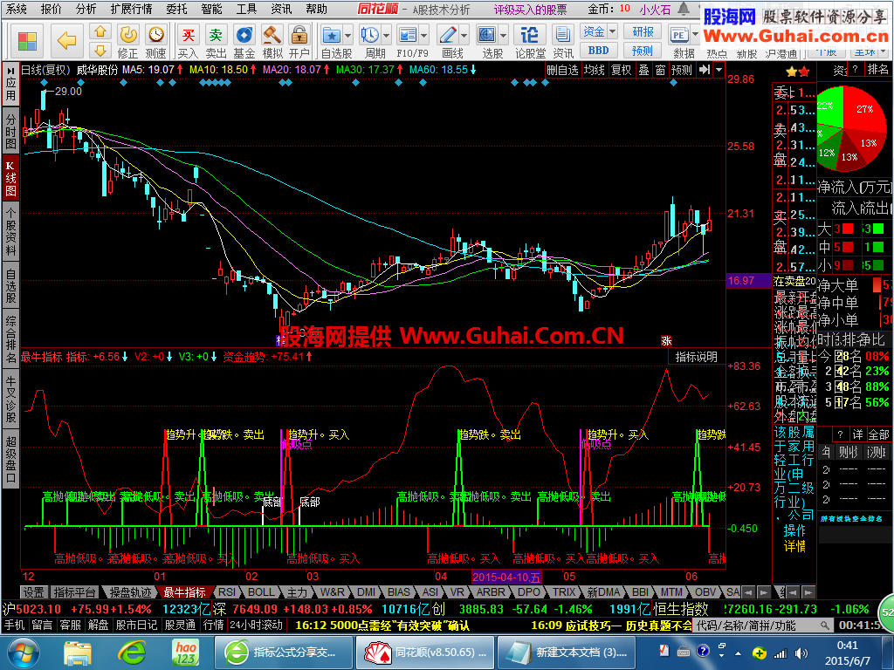
Task: Click the 研报 research report button
Action: (x=643, y=31)
